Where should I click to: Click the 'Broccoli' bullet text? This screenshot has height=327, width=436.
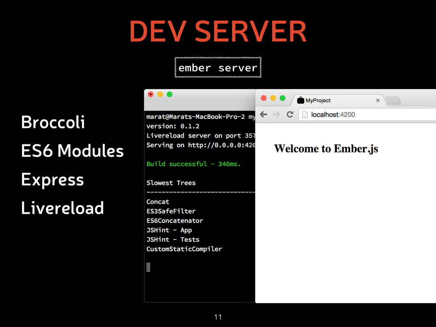pyautogui.click(x=53, y=122)
